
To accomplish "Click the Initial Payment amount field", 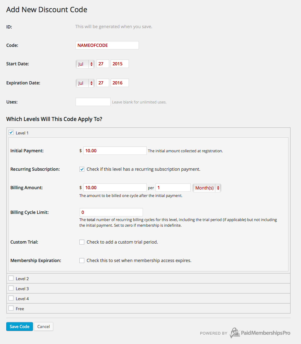I will 115,151.
